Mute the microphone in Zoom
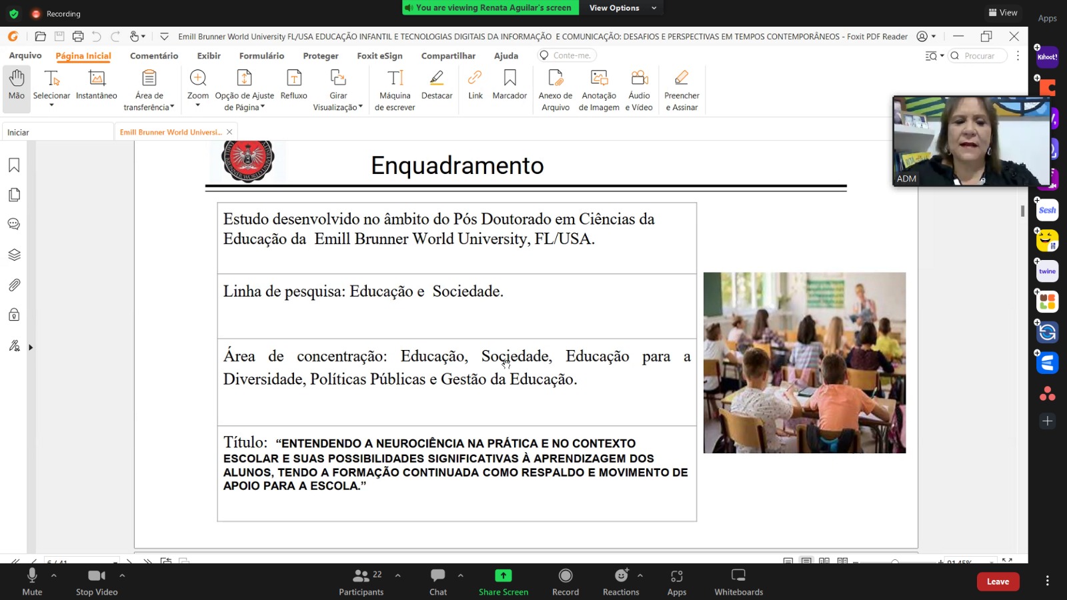This screenshot has width=1067, height=600. [32, 581]
